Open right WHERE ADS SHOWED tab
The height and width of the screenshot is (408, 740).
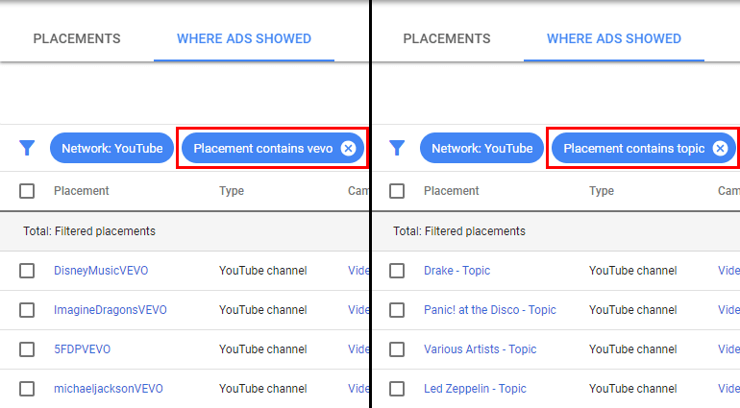pyautogui.click(x=614, y=38)
